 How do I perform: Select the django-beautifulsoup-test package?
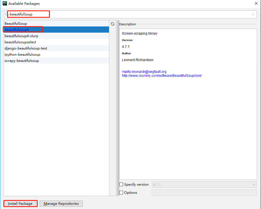(56, 48)
